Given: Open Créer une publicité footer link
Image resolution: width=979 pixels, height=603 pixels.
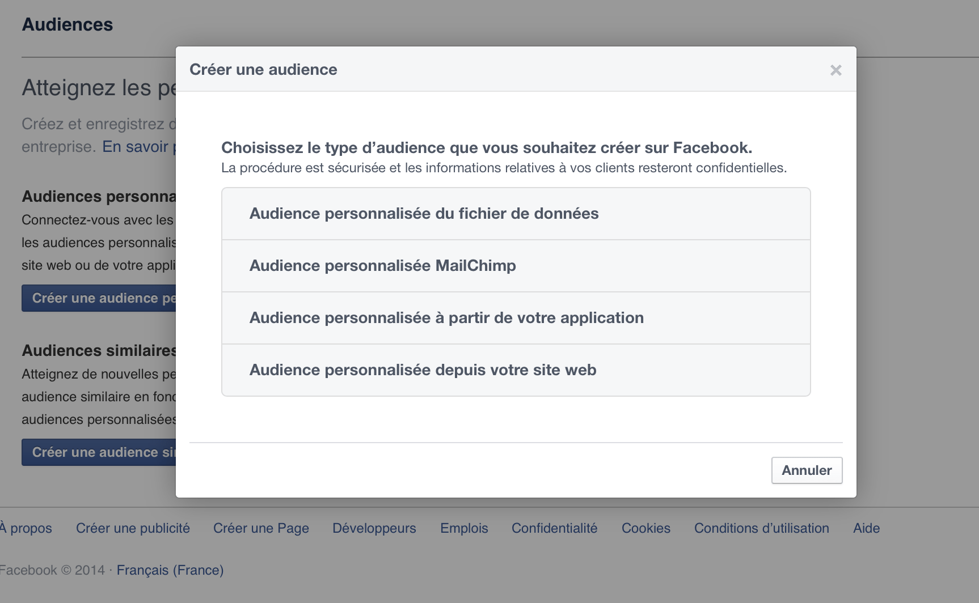Looking at the screenshot, I should 133,528.
